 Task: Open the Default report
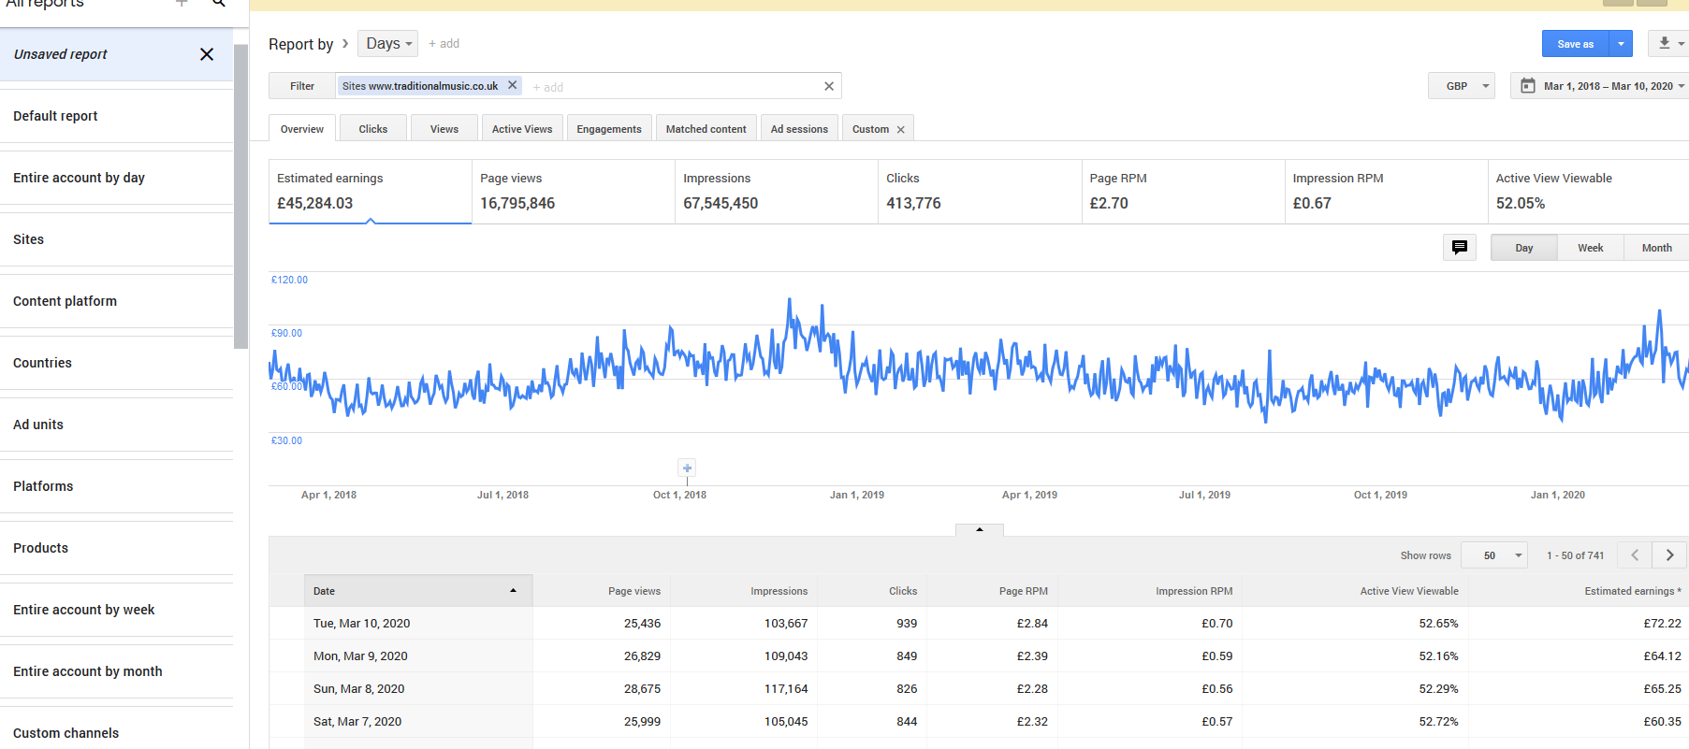pyautogui.click(x=116, y=116)
